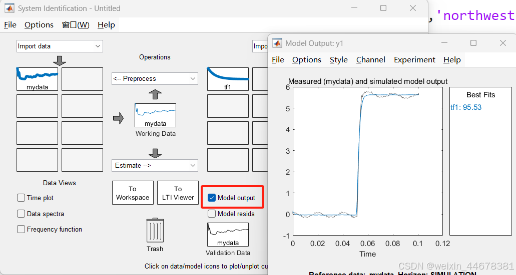516x275 pixels.
Task: Click the empty model slot below tf1
Action: [x=228, y=106]
